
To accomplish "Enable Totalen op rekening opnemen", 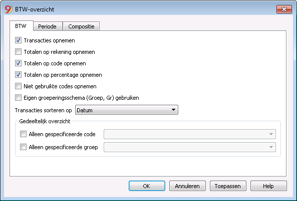I will pyautogui.click(x=18, y=52).
